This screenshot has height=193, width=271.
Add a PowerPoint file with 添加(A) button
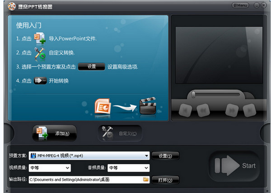tap(55, 133)
